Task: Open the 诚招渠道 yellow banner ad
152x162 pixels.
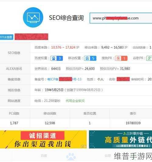Action: (43, 139)
